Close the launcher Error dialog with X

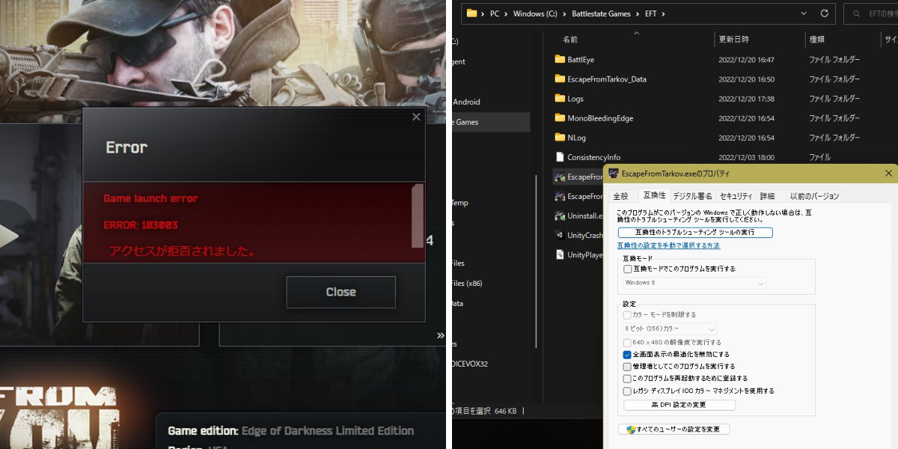[x=416, y=117]
